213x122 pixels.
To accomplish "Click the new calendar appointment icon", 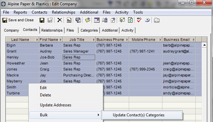I will click(x=97, y=20).
